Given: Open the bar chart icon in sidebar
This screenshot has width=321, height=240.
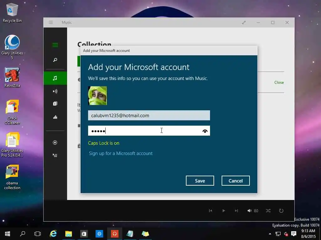Looking at the screenshot, I should (x=55, y=117).
